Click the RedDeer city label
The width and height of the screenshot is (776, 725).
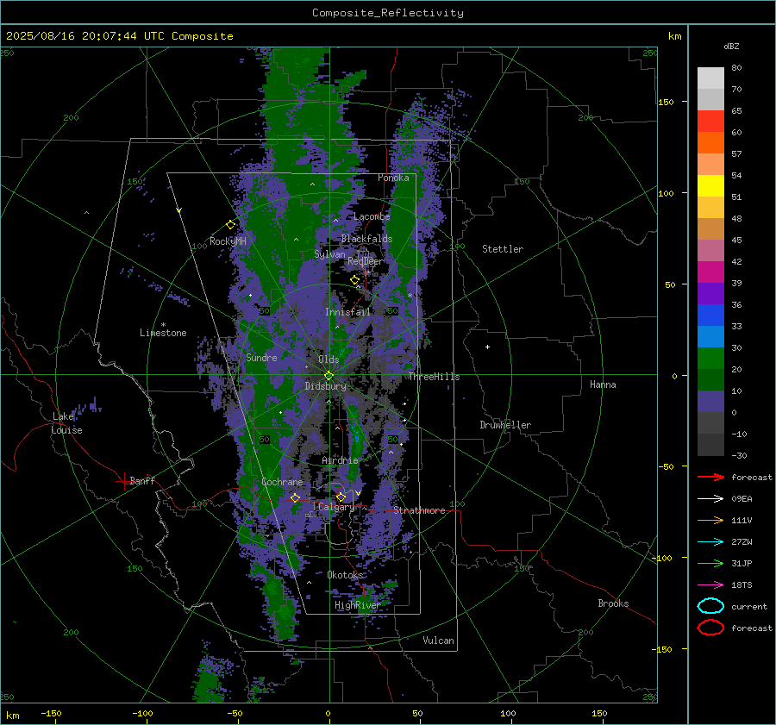(x=366, y=261)
